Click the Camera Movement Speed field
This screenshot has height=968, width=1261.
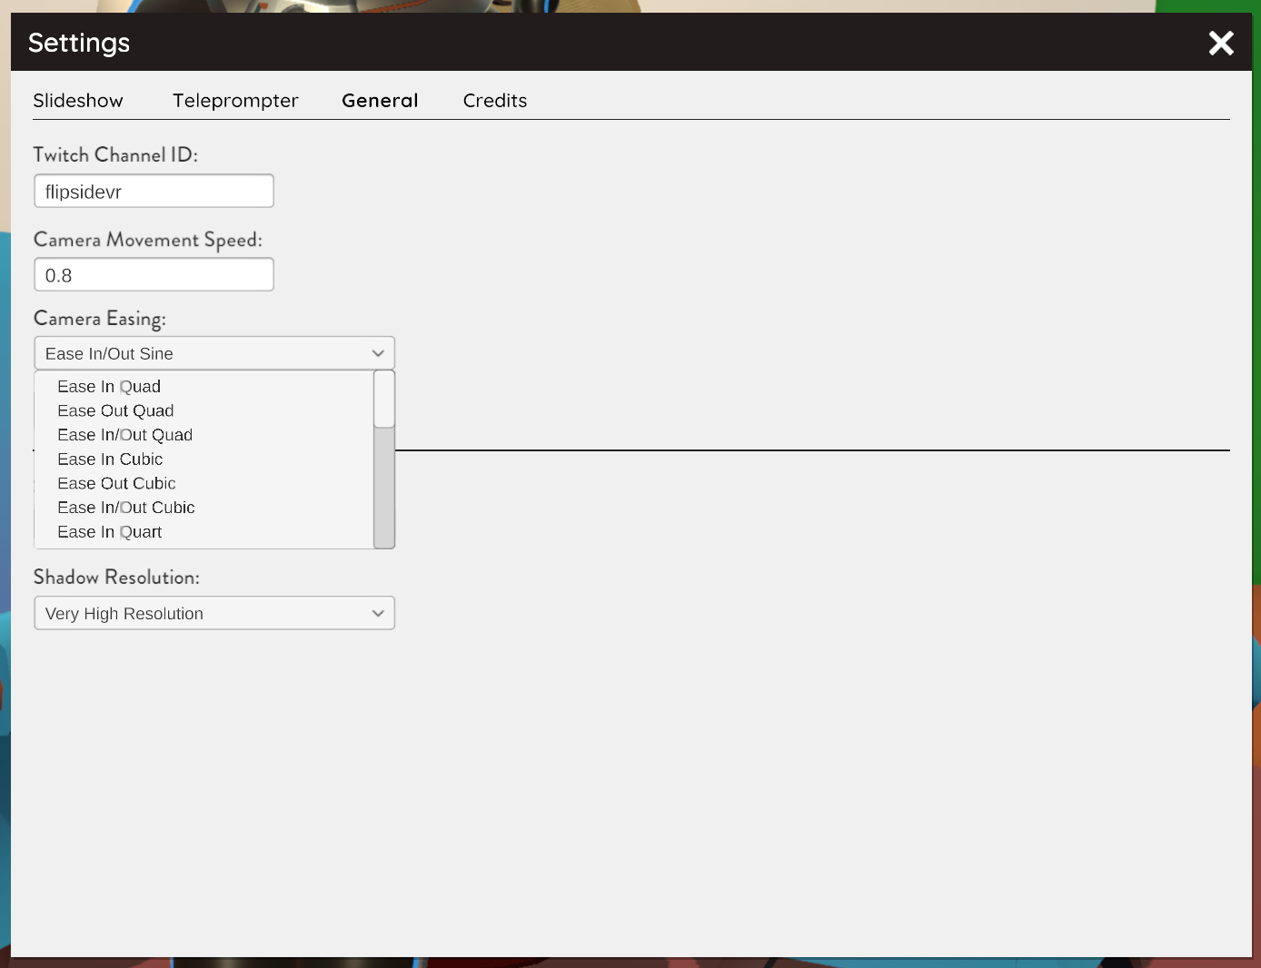tap(154, 274)
